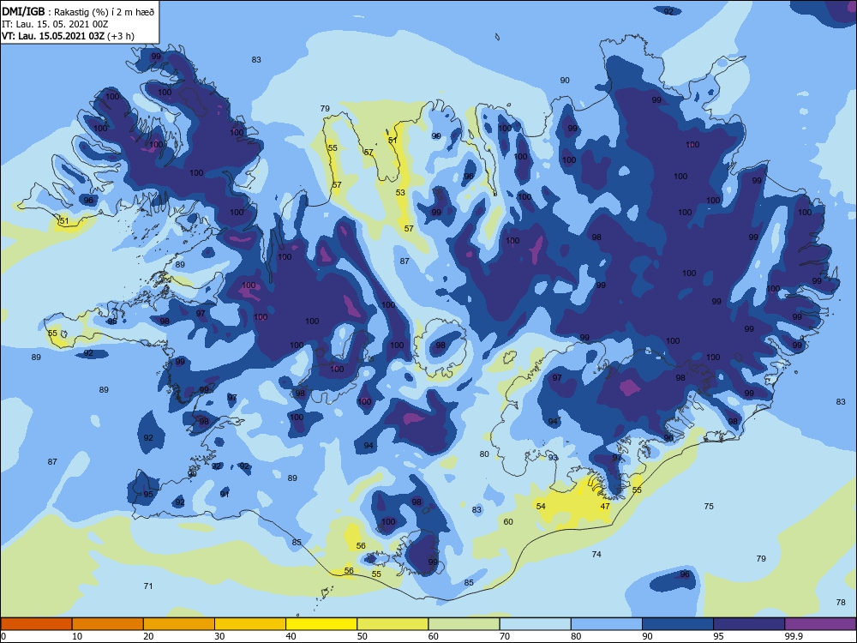The width and height of the screenshot is (857, 643).
Task: Click the map value '60'
Action: (x=508, y=521)
